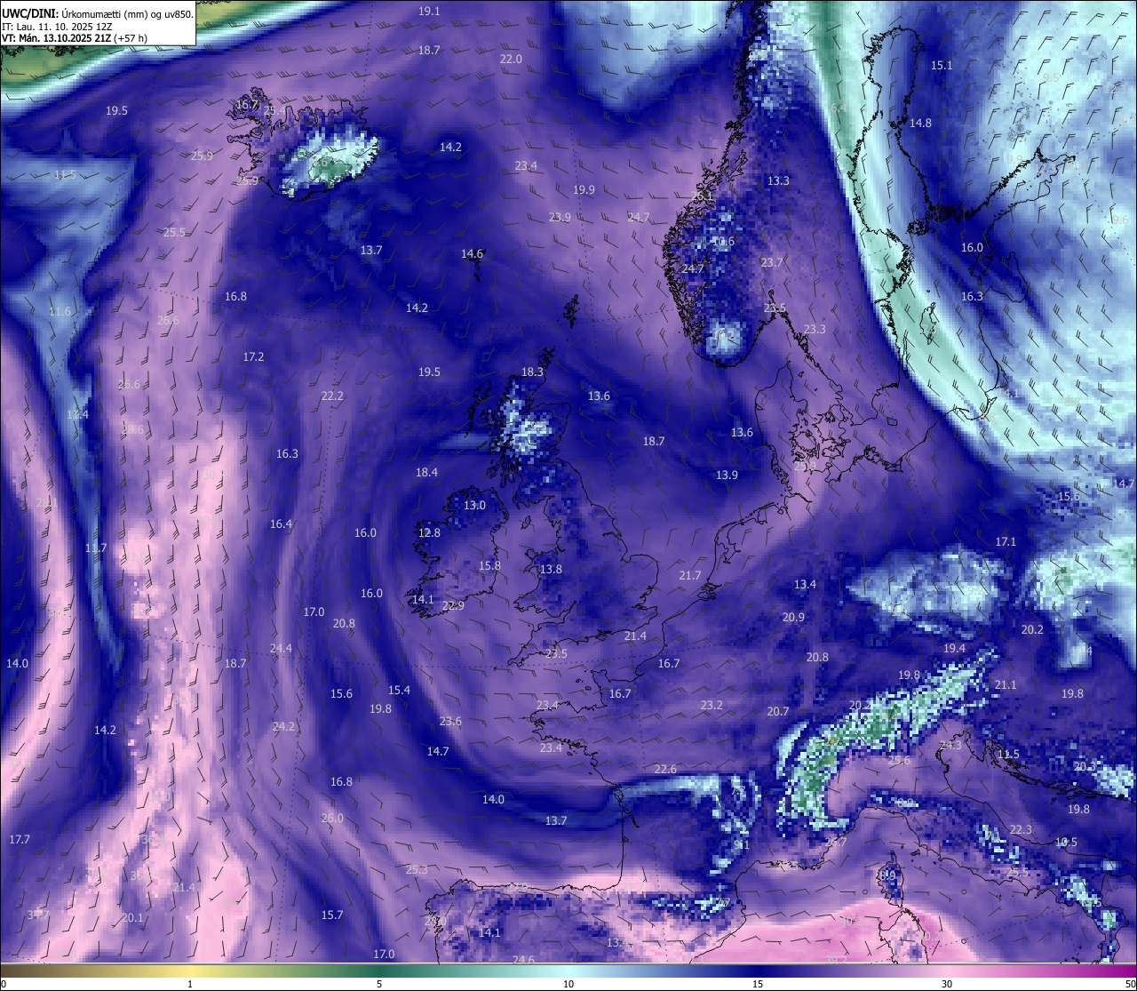Click the 13.0 value over Northern Ireland
The image size is (1137, 991).
click(474, 505)
